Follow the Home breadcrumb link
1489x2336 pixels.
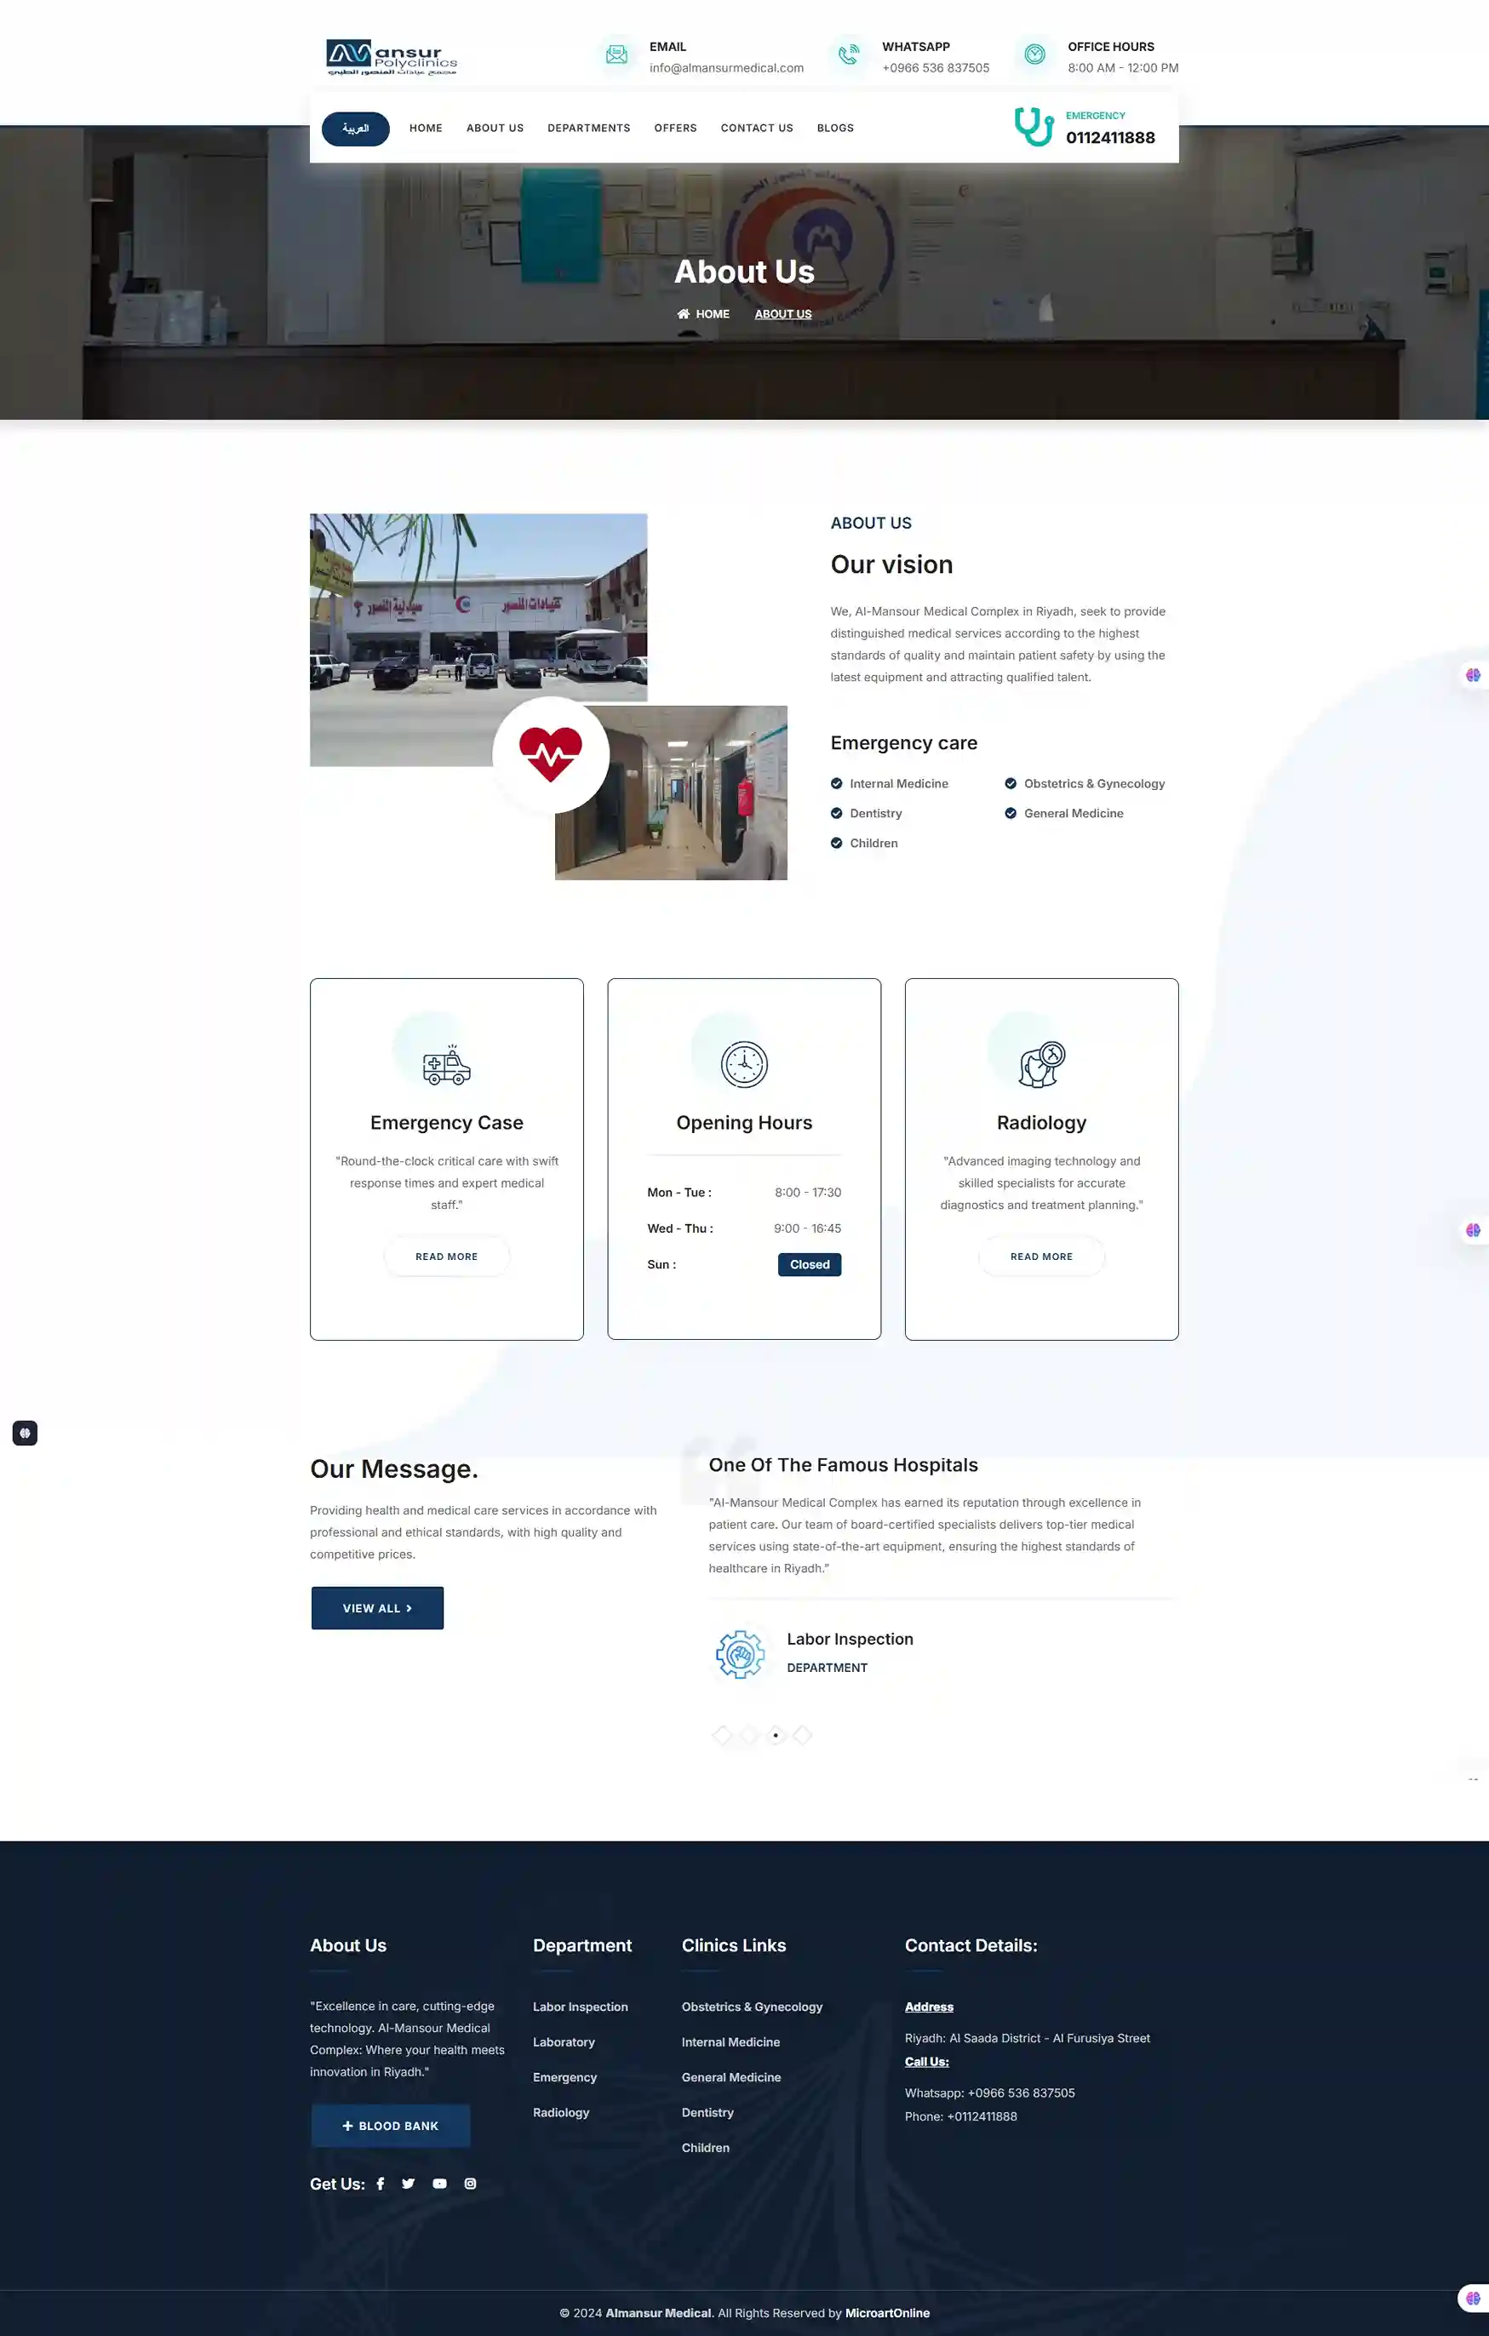[x=703, y=314]
